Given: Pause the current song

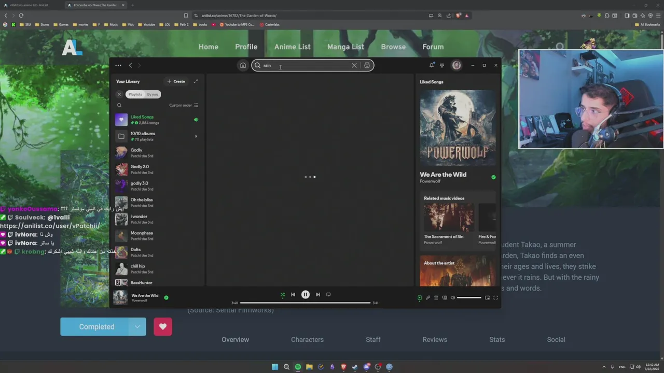Looking at the screenshot, I should coord(306,294).
